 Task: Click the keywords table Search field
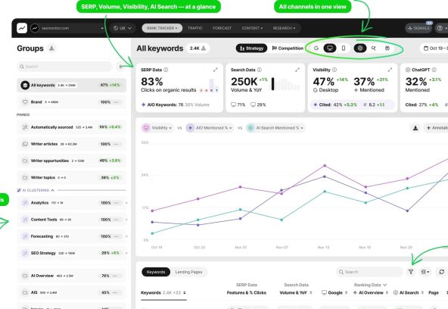tap(369, 272)
